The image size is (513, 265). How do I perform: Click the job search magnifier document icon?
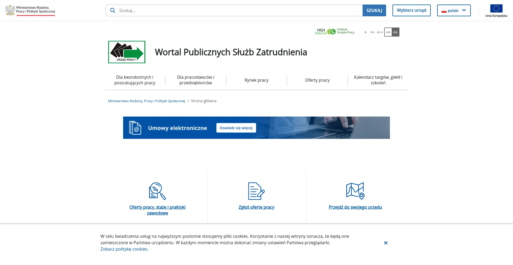tap(157, 191)
